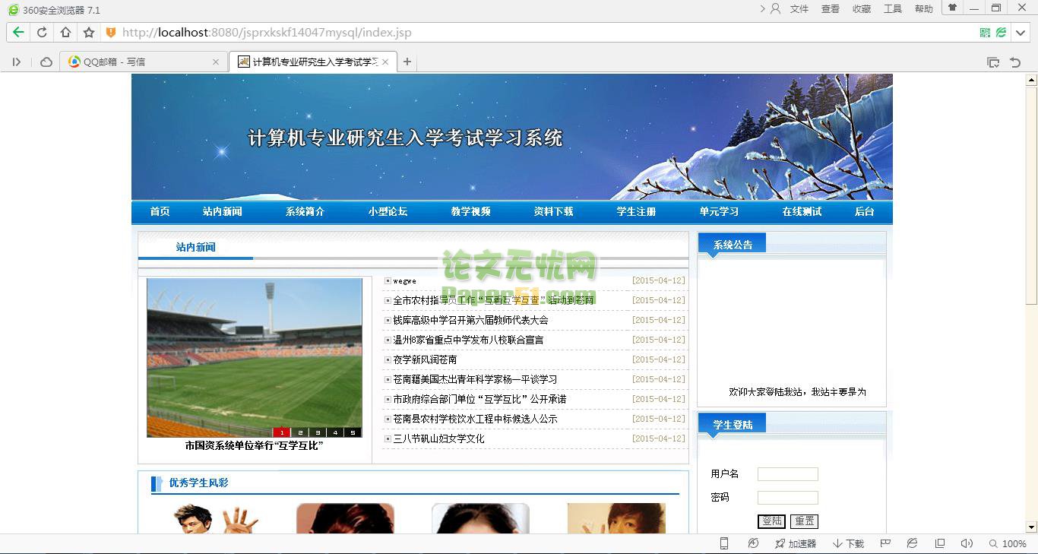Open 在线测试 navigation link

(x=802, y=212)
